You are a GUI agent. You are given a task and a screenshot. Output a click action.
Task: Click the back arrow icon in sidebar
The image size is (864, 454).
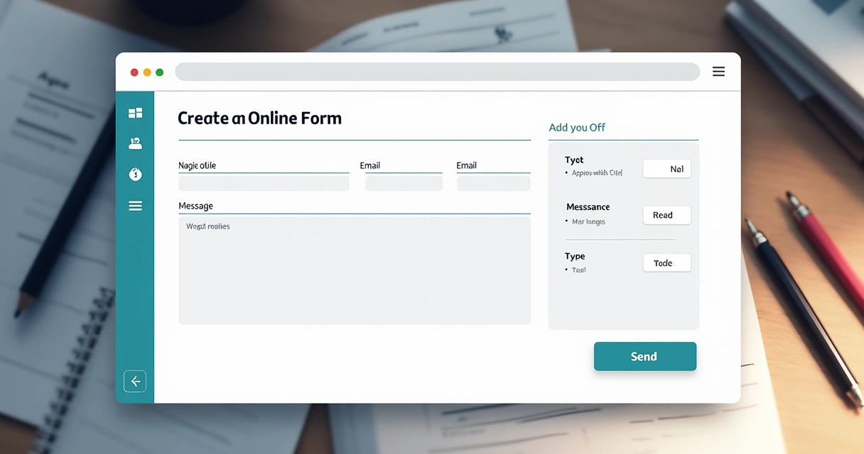click(135, 381)
